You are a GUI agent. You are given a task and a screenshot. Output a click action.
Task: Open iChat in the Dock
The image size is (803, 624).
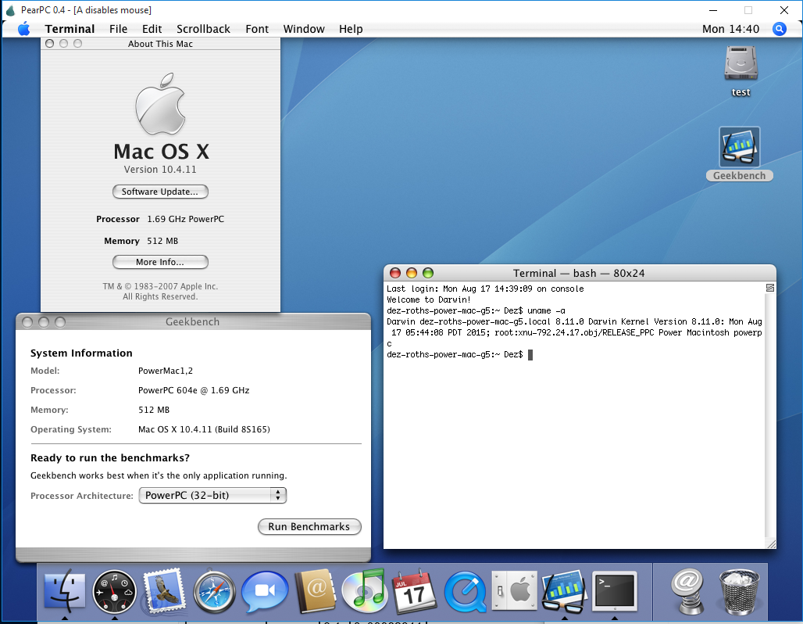(265, 591)
